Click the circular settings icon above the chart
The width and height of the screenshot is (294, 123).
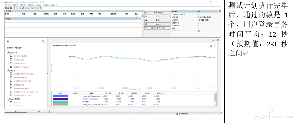click(218, 40)
